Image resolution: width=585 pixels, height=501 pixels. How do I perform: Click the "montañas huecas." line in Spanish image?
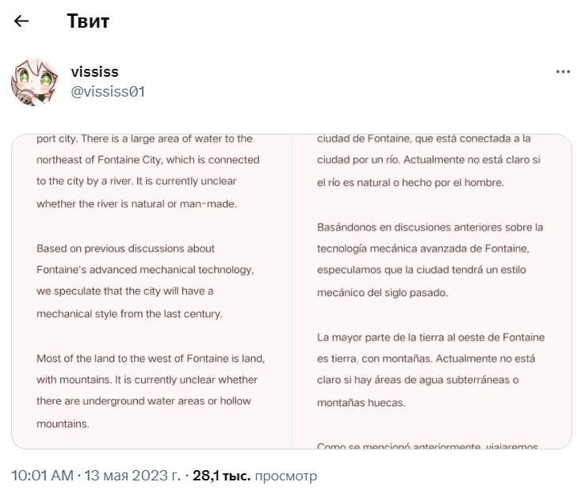361,402
